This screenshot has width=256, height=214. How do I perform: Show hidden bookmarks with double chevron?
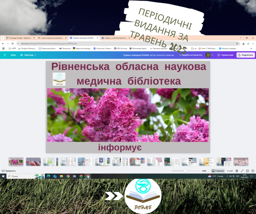point(251,48)
